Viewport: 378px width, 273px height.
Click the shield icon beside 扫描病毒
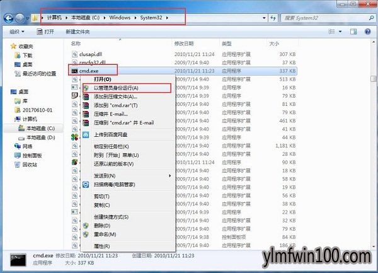point(86,185)
